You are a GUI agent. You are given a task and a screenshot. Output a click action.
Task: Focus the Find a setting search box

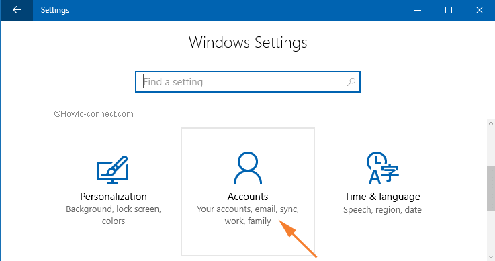[248, 82]
